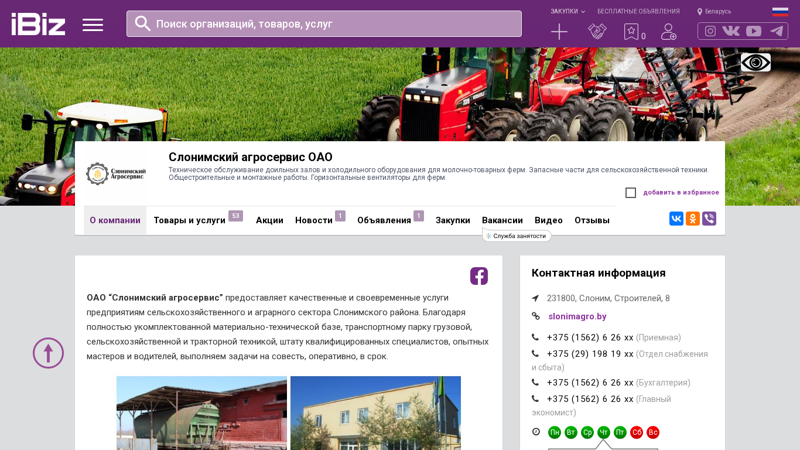Open the VK link in header

pyautogui.click(x=731, y=31)
